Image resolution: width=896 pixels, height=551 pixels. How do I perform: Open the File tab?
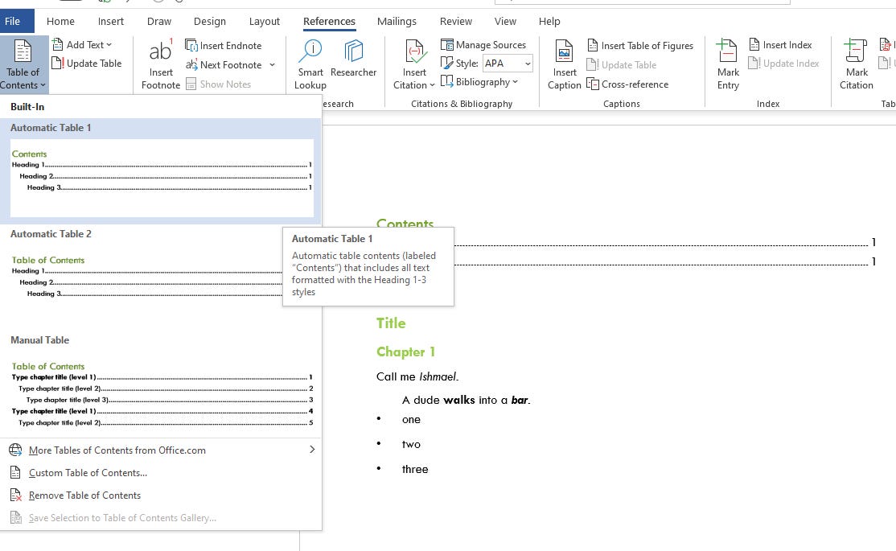point(13,21)
